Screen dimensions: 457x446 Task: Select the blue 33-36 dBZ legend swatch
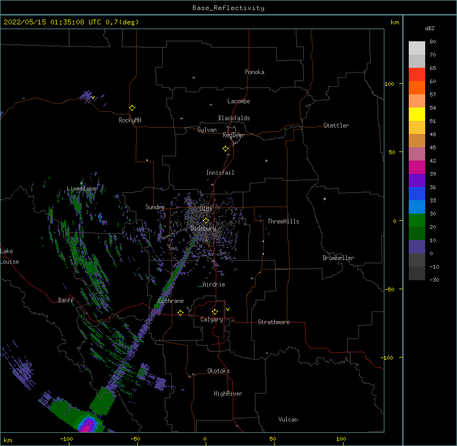click(x=417, y=193)
